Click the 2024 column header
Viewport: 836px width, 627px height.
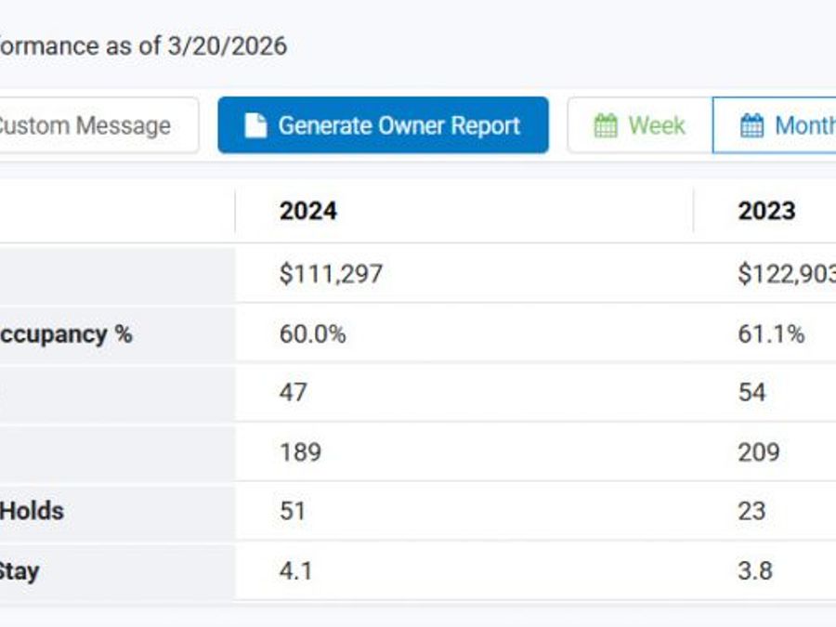coord(307,211)
